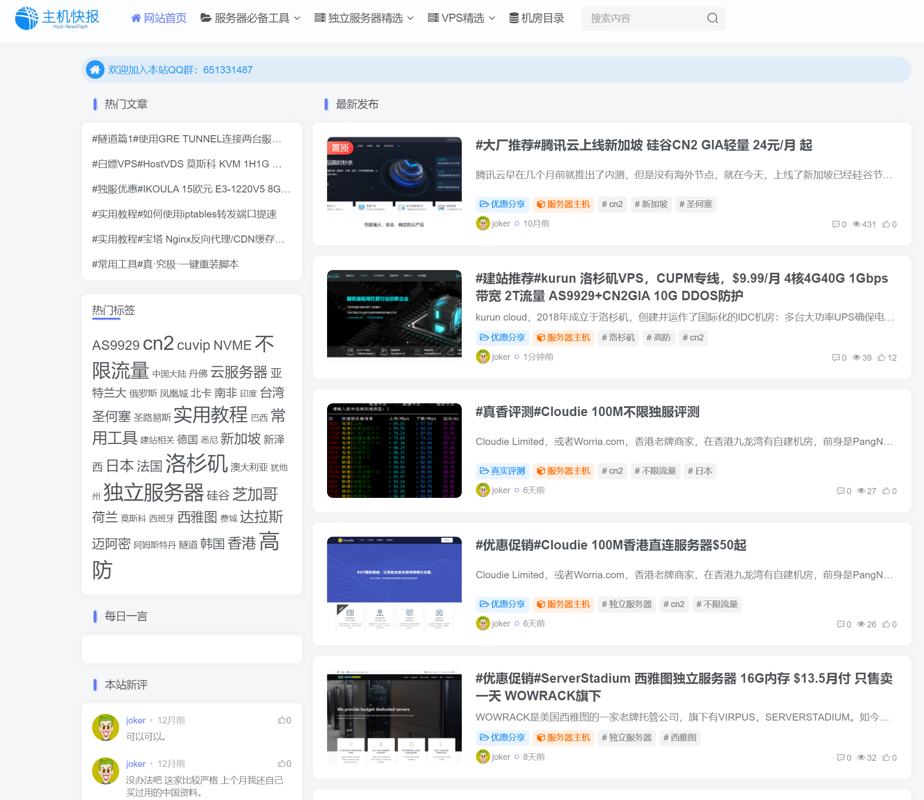Go to 网站首页 in navigation
The image size is (924, 800).
(x=159, y=18)
